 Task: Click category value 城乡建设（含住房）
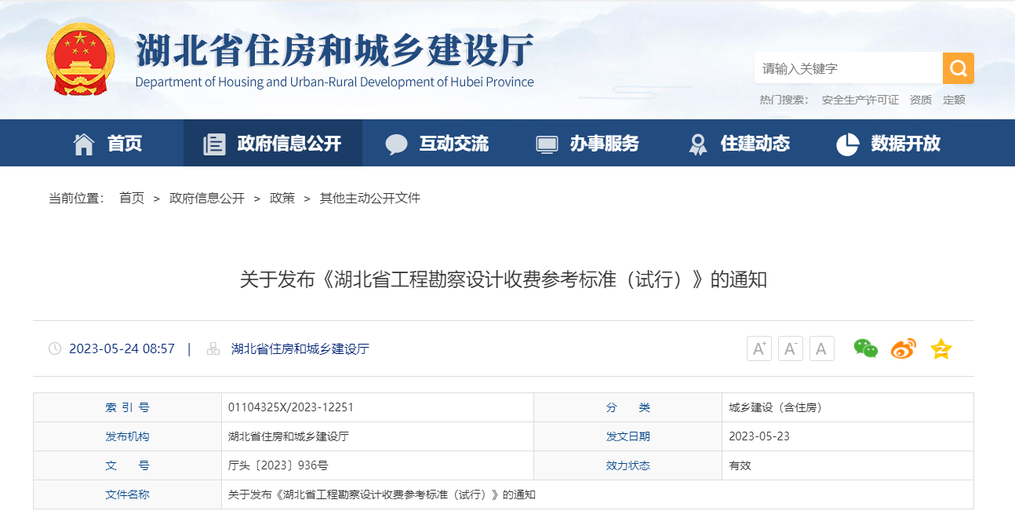coord(776,407)
